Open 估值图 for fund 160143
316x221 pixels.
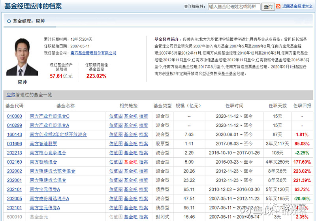[116, 134]
